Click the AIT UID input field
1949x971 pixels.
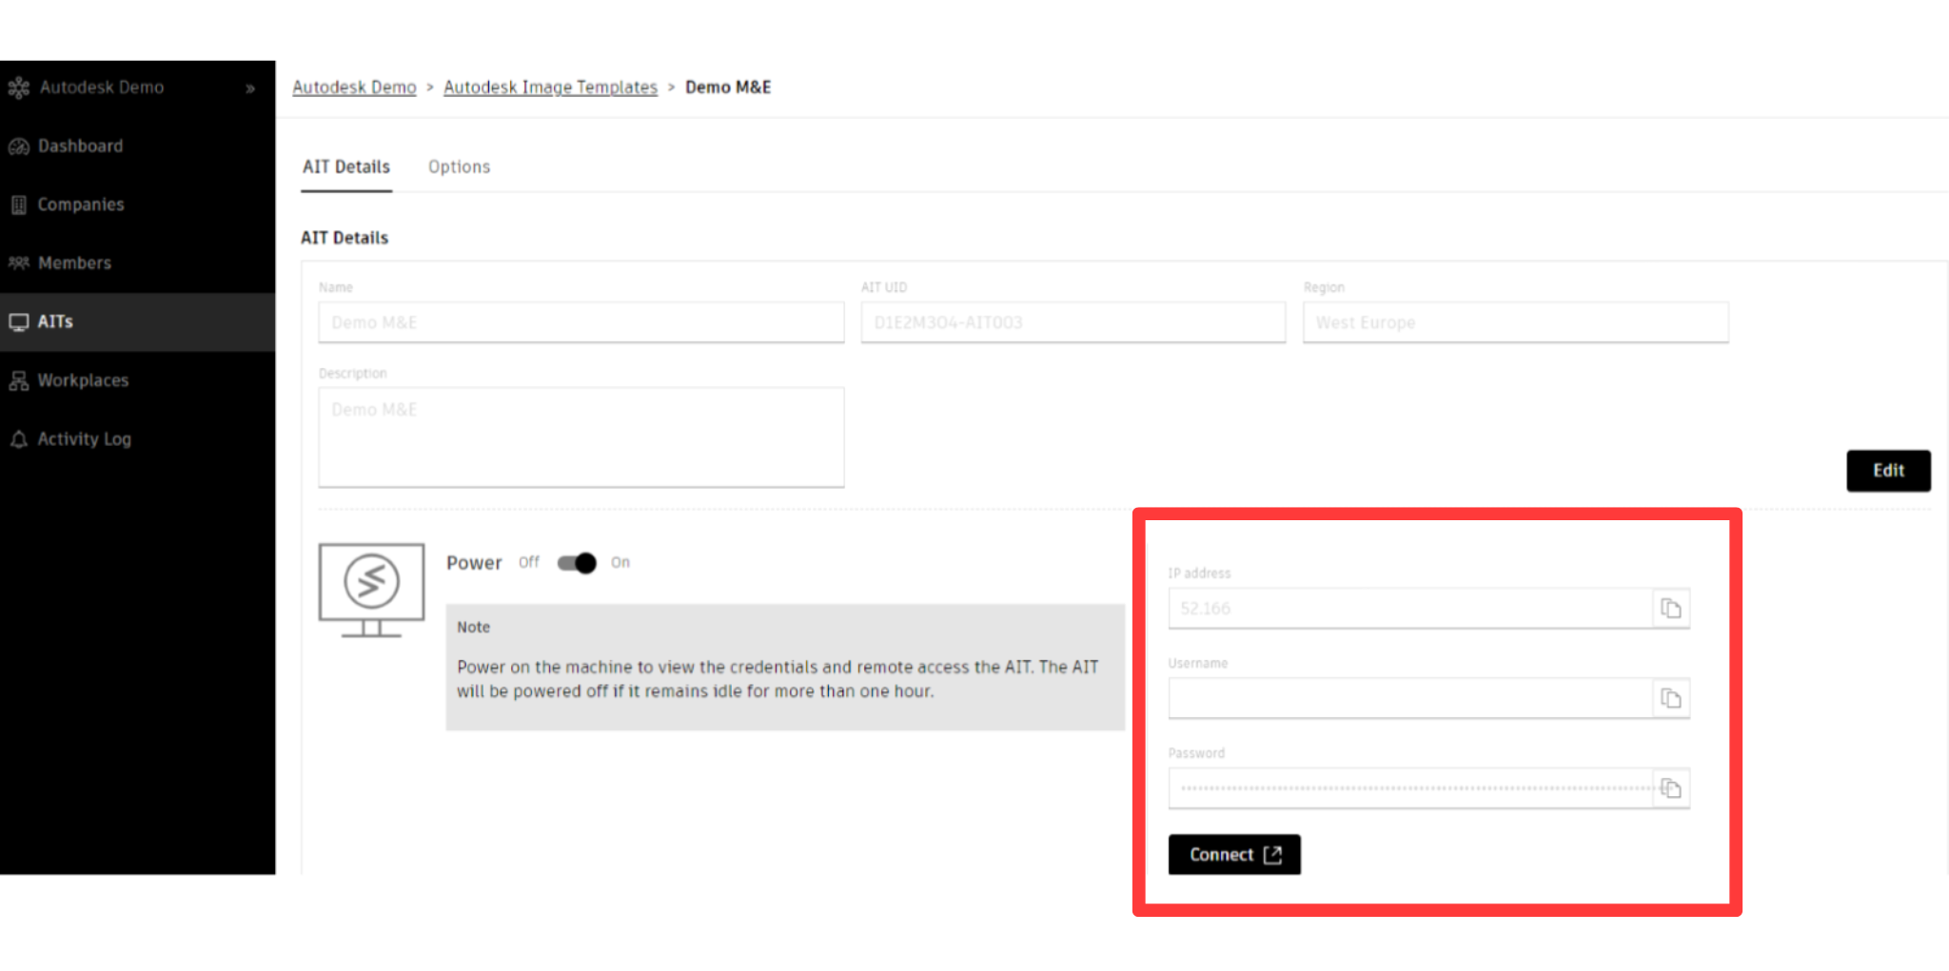pyautogui.click(x=1073, y=322)
